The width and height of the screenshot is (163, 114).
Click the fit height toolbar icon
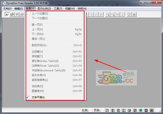[x=123, y=14]
